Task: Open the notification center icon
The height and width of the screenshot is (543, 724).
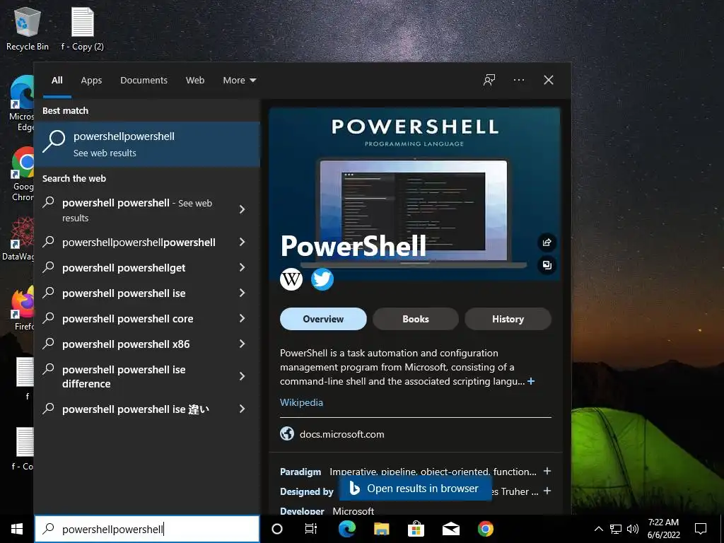Action: point(701,529)
